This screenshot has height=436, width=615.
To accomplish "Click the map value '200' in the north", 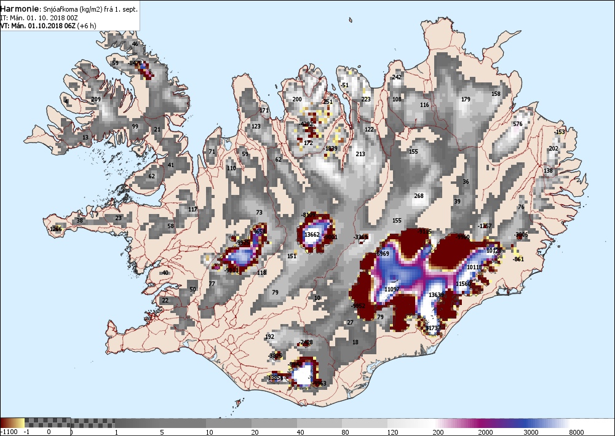I will pyautogui.click(x=297, y=99).
